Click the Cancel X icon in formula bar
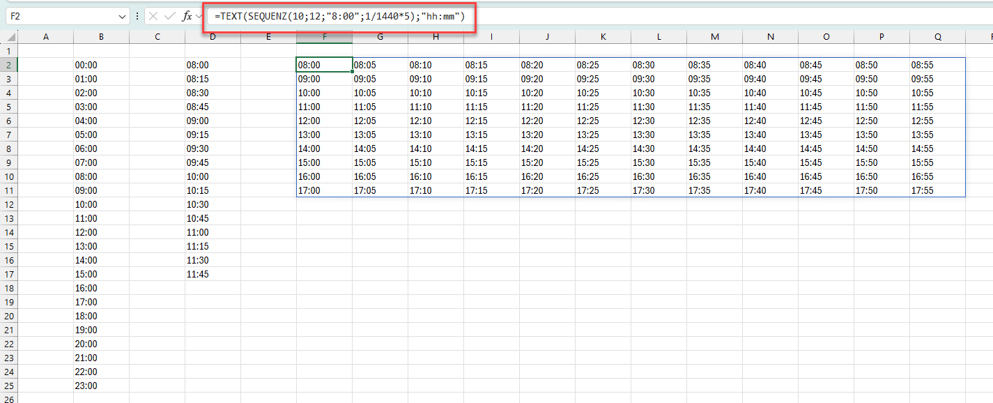Screen dimensions: 993x403 coord(153,16)
